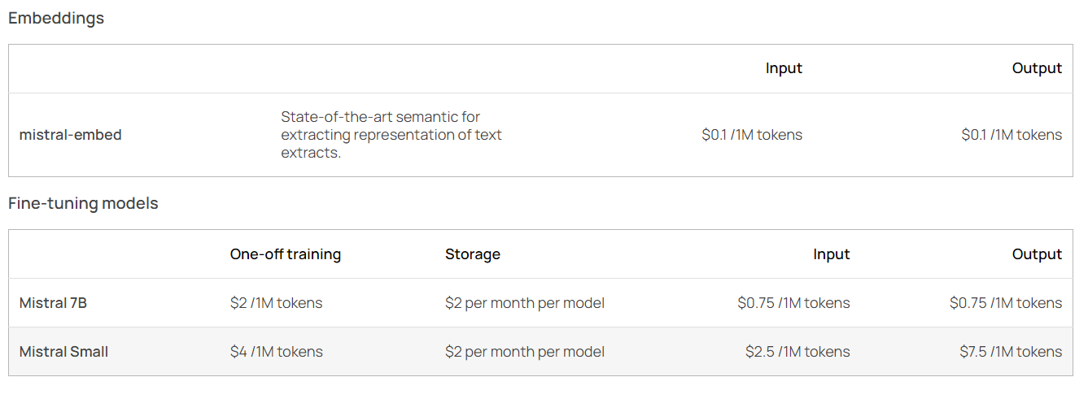Click the Fine-tuning Input column header
This screenshot has width=1088, height=403.
point(831,254)
